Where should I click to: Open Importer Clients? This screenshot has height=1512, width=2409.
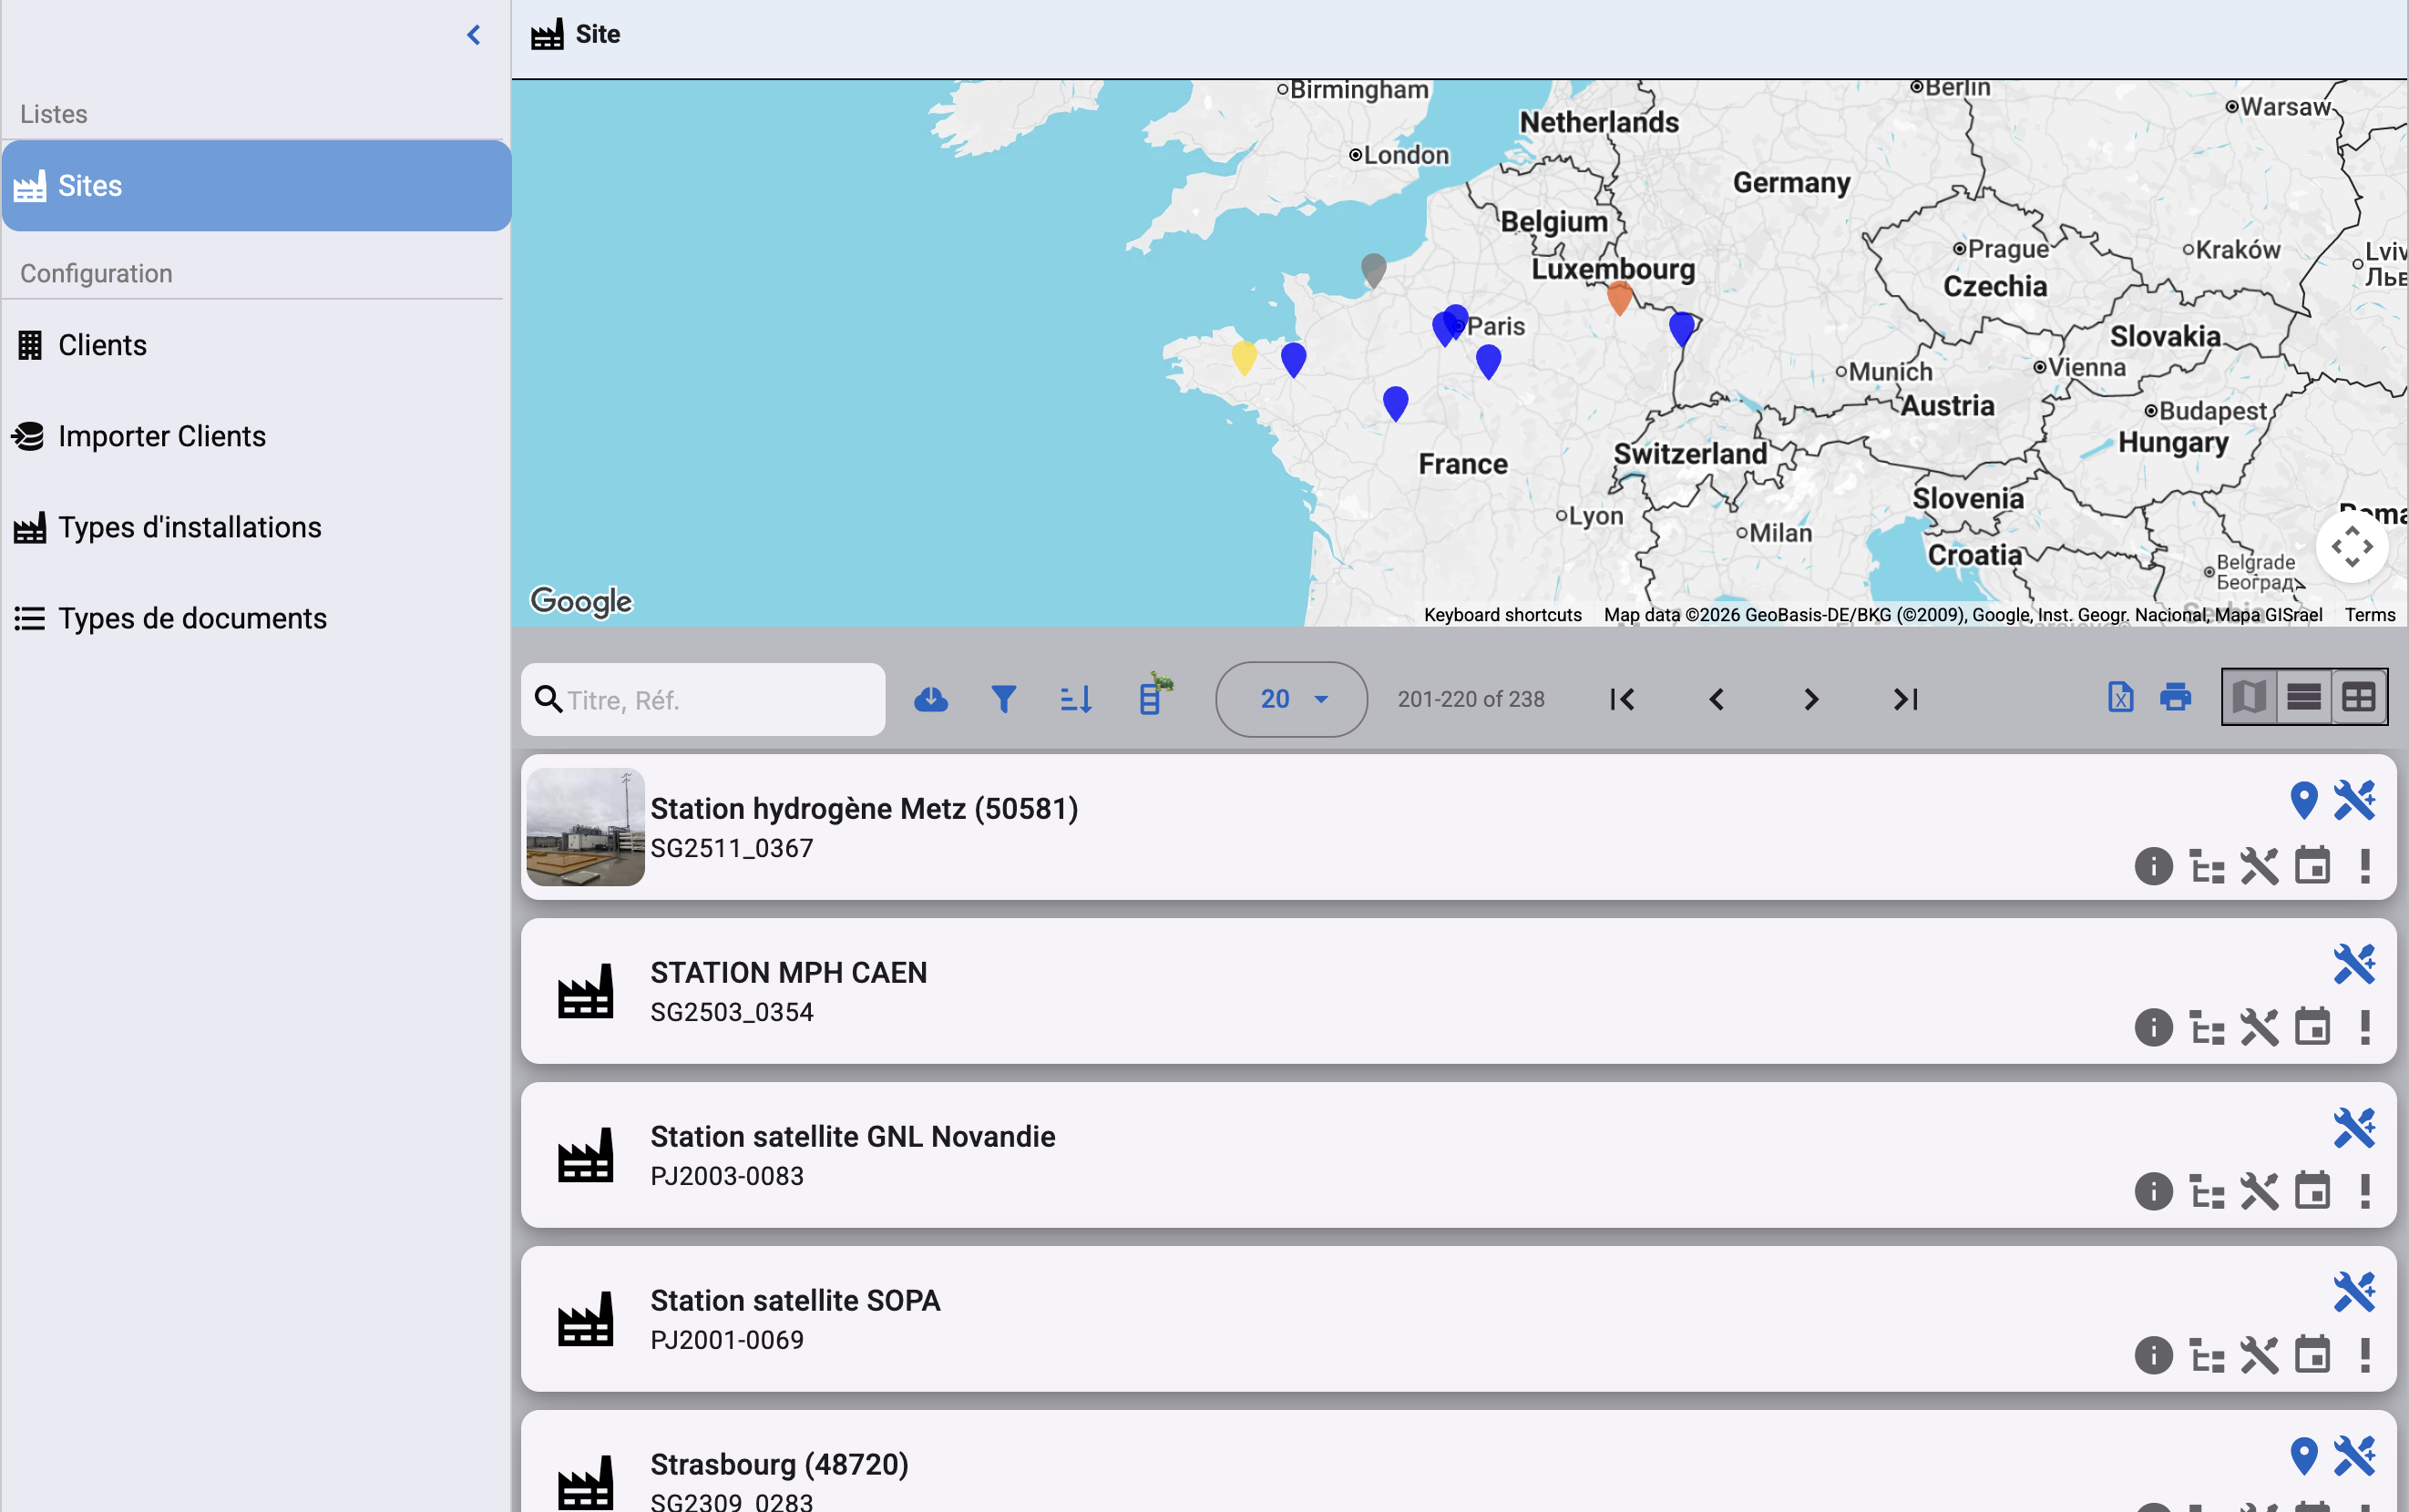pos(256,436)
